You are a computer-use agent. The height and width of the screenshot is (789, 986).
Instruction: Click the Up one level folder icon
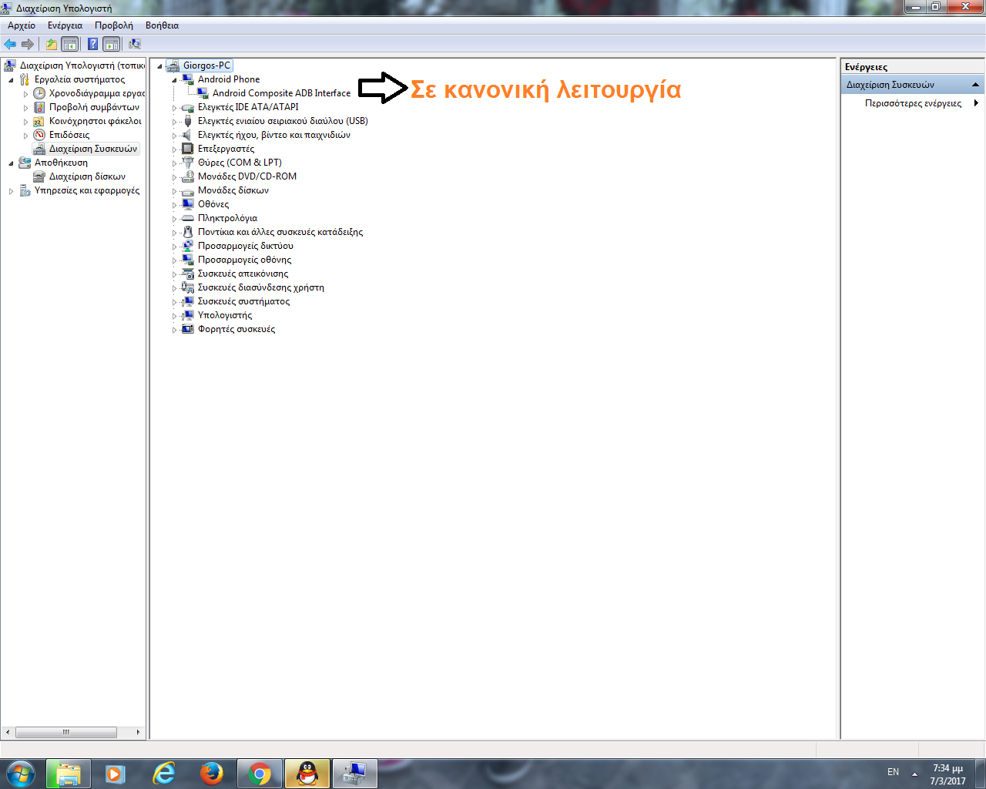coord(51,45)
